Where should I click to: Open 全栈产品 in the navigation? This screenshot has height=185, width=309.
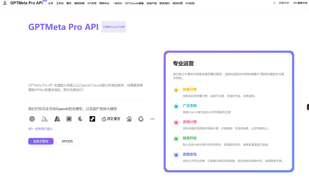pos(151,3)
